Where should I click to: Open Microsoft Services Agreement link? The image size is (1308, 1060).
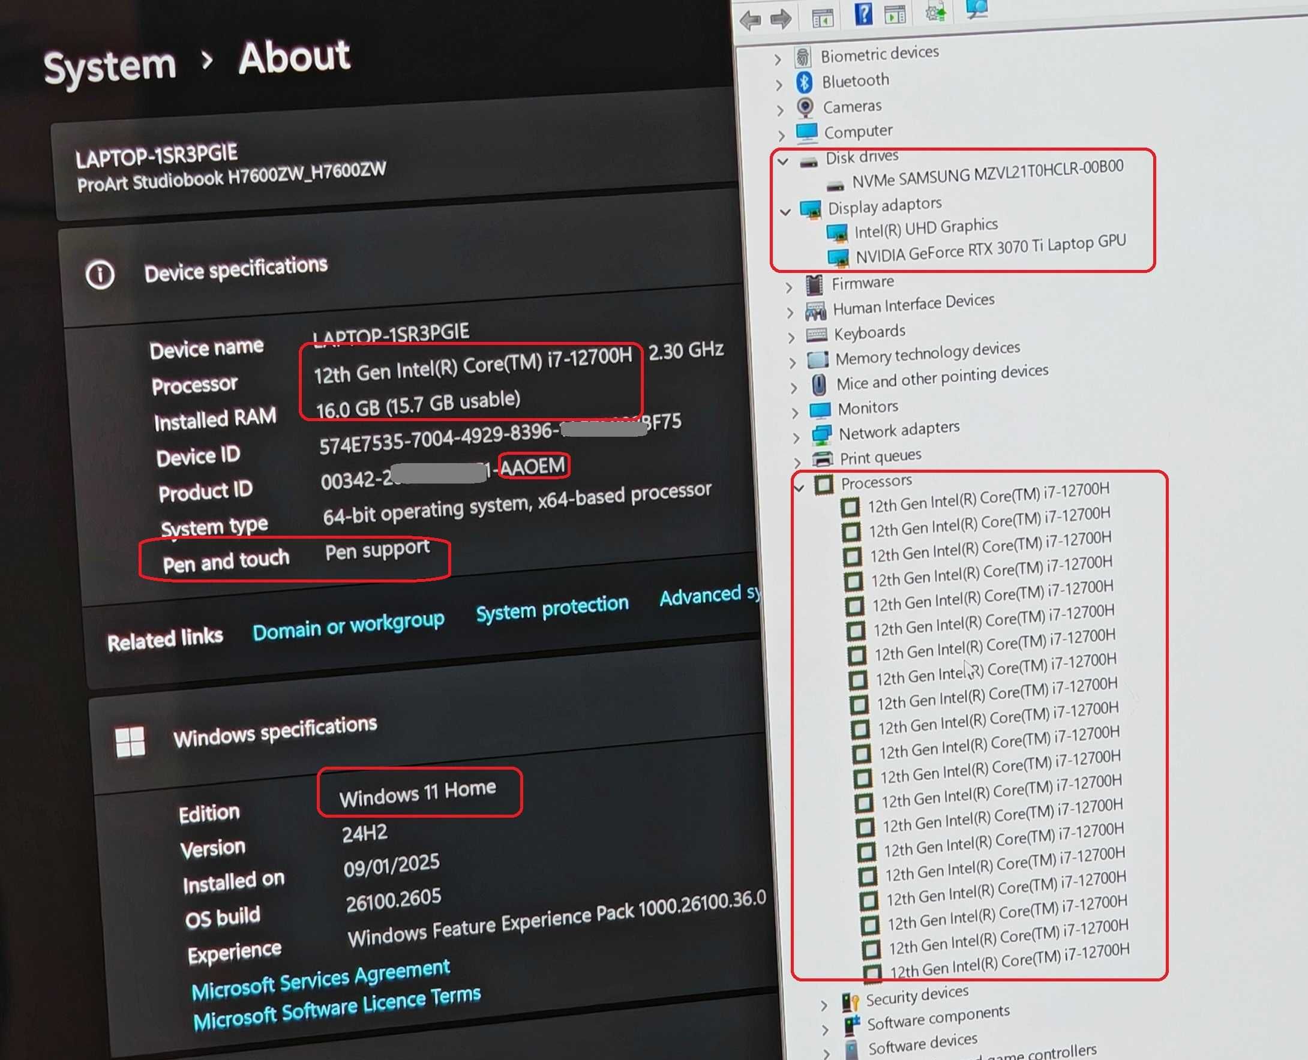coord(320,980)
